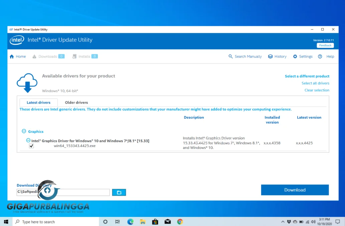Click the Search Manually magnifier icon

[230, 56]
